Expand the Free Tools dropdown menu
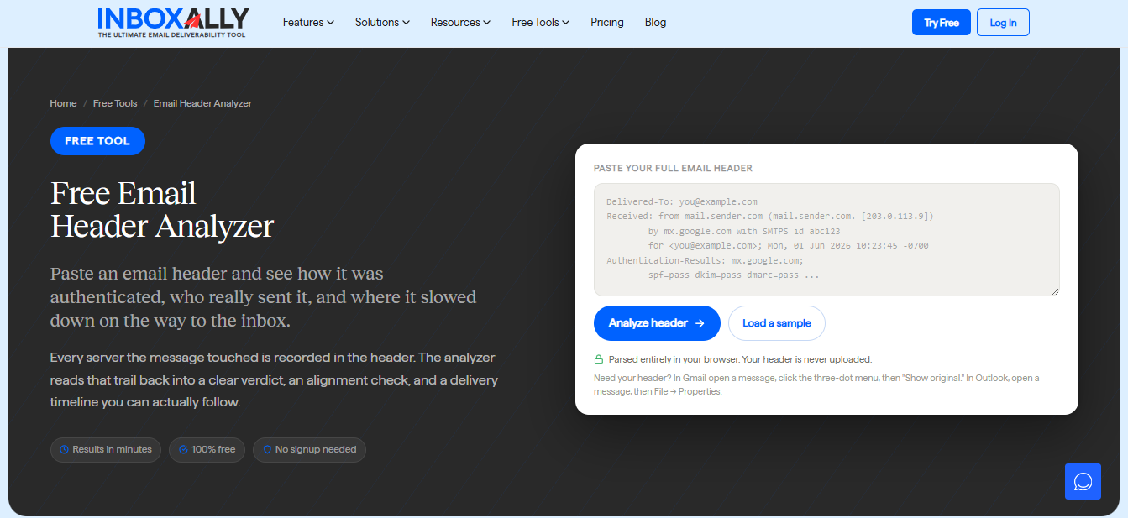Image resolution: width=1128 pixels, height=518 pixels. [540, 23]
